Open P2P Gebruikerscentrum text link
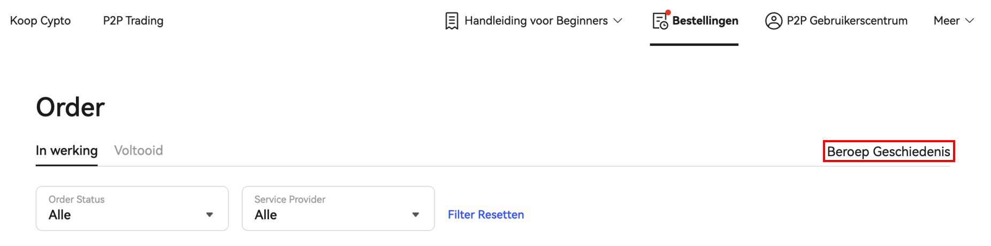Viewport: 991px width, 246px height. (847, 21)
